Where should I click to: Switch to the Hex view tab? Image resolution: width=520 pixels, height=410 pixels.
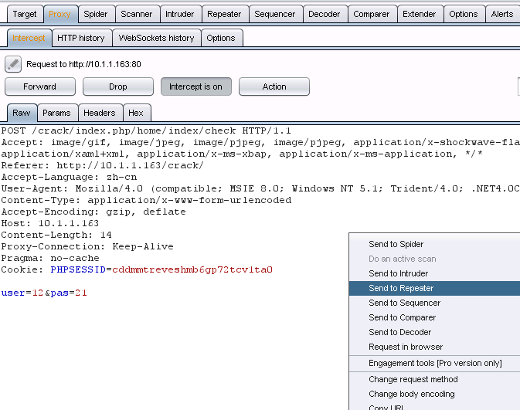pos(136,113)
